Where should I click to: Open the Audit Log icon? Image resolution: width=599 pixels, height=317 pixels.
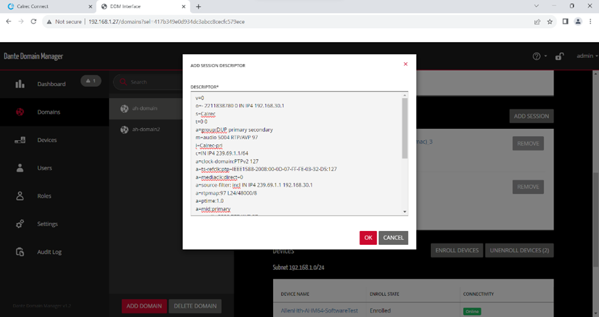pyautogui.click(x=20, y=252)
